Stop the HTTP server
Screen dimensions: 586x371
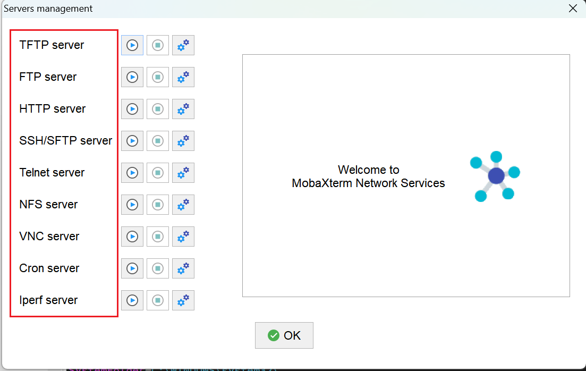(158, 109)
